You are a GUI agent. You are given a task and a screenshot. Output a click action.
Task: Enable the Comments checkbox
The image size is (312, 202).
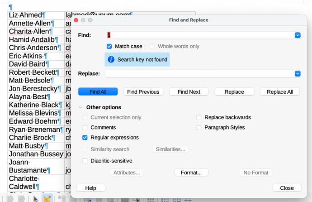pyautogui.click(x=85, y=127)
